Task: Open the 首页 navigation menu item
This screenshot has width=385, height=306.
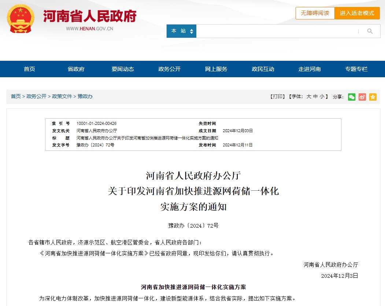Action: [29, 69]
